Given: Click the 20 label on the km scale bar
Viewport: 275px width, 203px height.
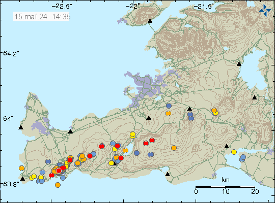Looking at the screenshot, I should [x=255, y=191].
